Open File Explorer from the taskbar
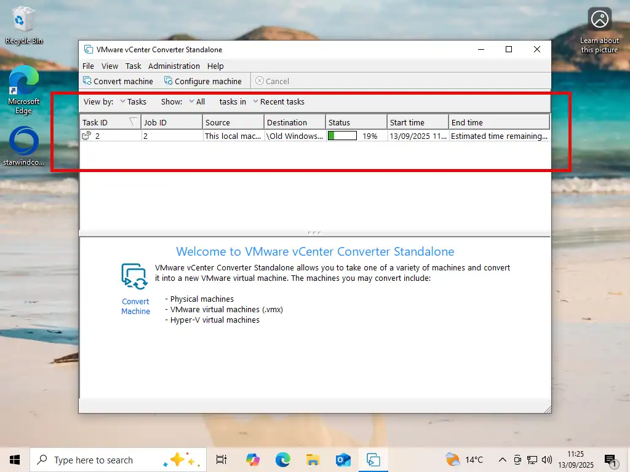Viewport: 630px width, 472px height. coord(313,460)
